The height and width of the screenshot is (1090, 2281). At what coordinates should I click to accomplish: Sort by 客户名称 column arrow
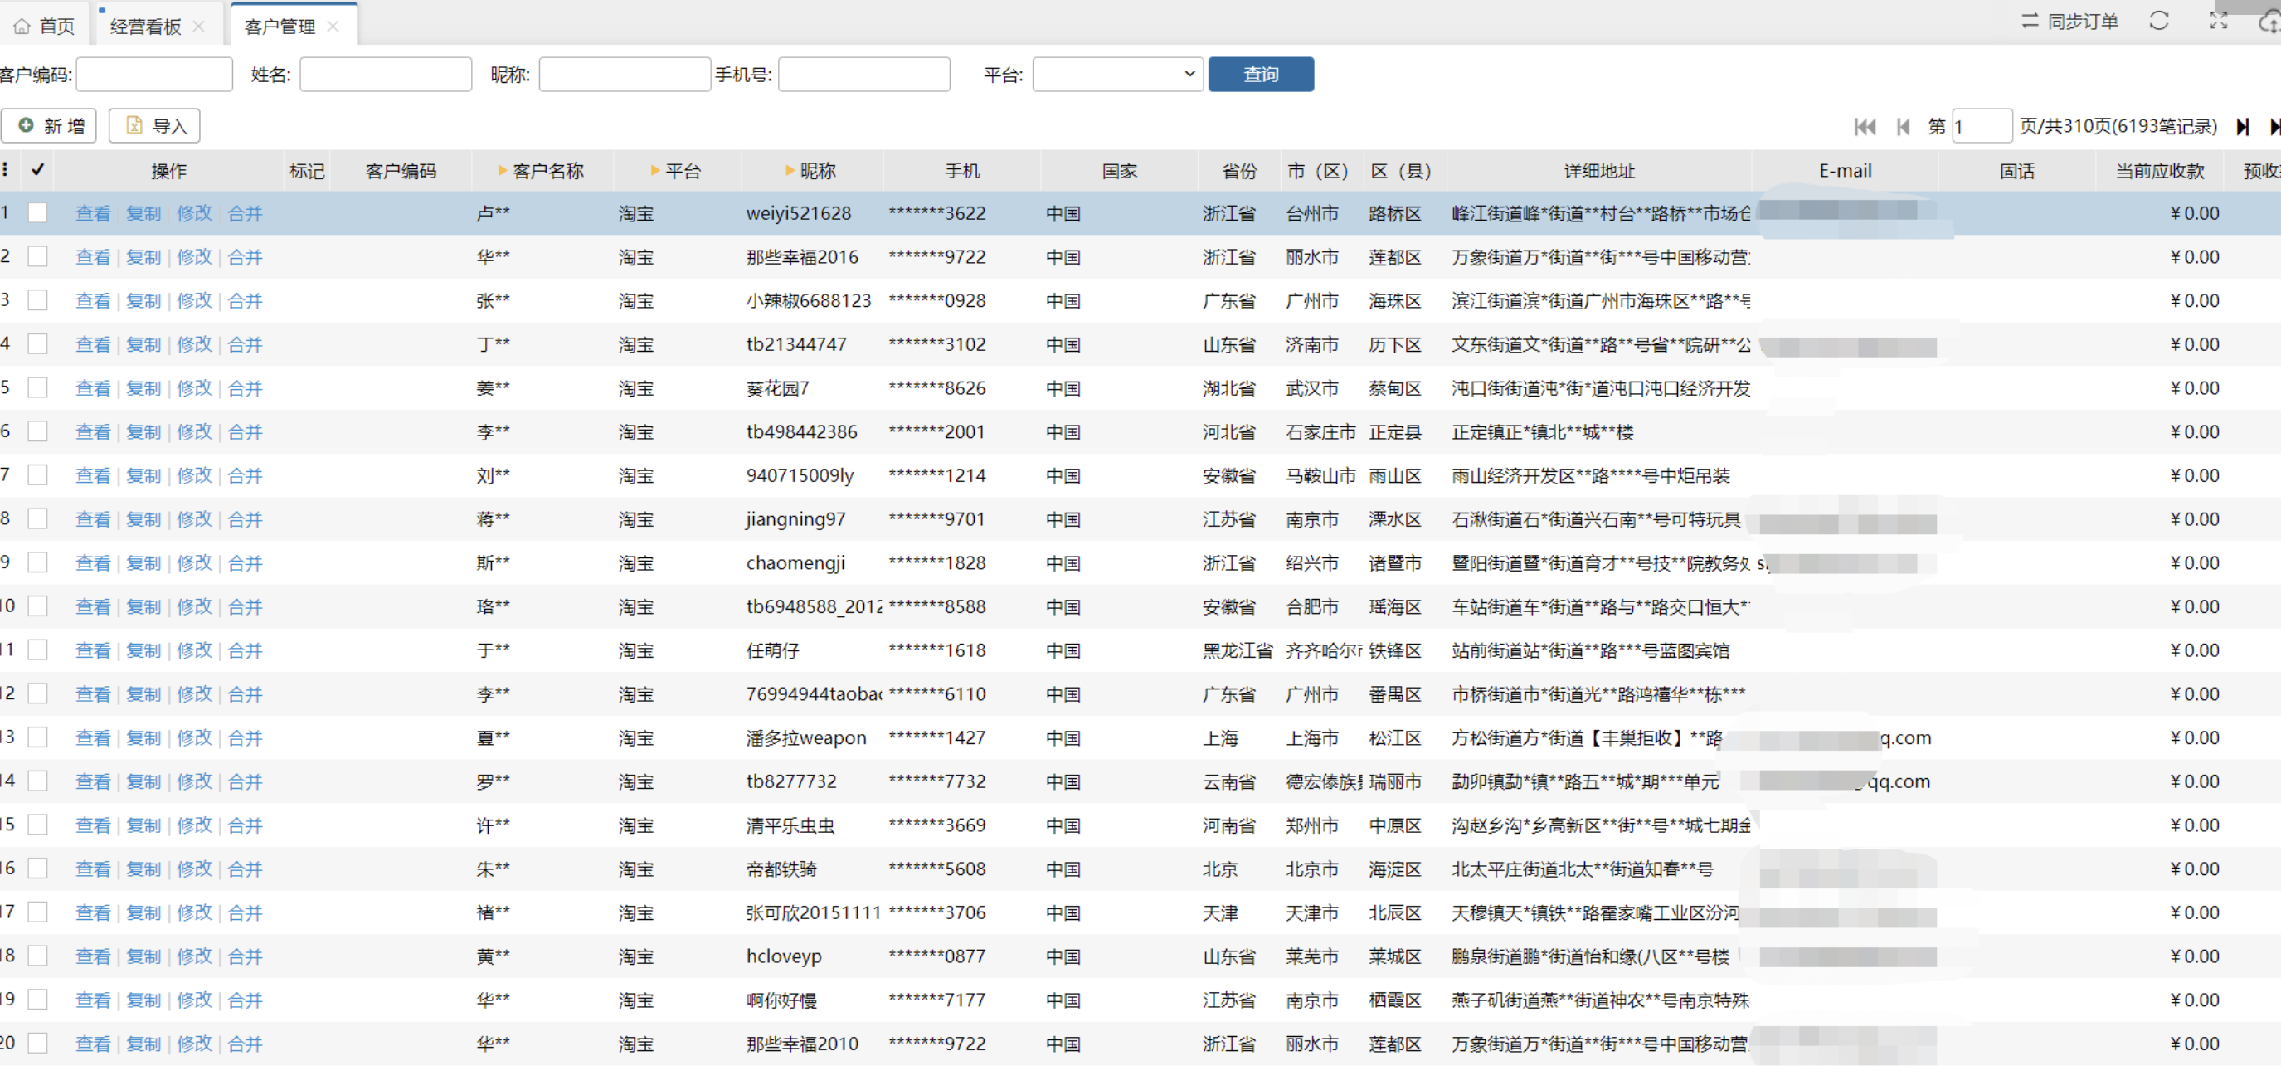point(502,171)
